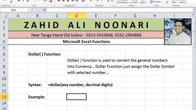The height and width of the screenshot is (110, 196).
Task: Select row 5 header
Action: [4, 48]
